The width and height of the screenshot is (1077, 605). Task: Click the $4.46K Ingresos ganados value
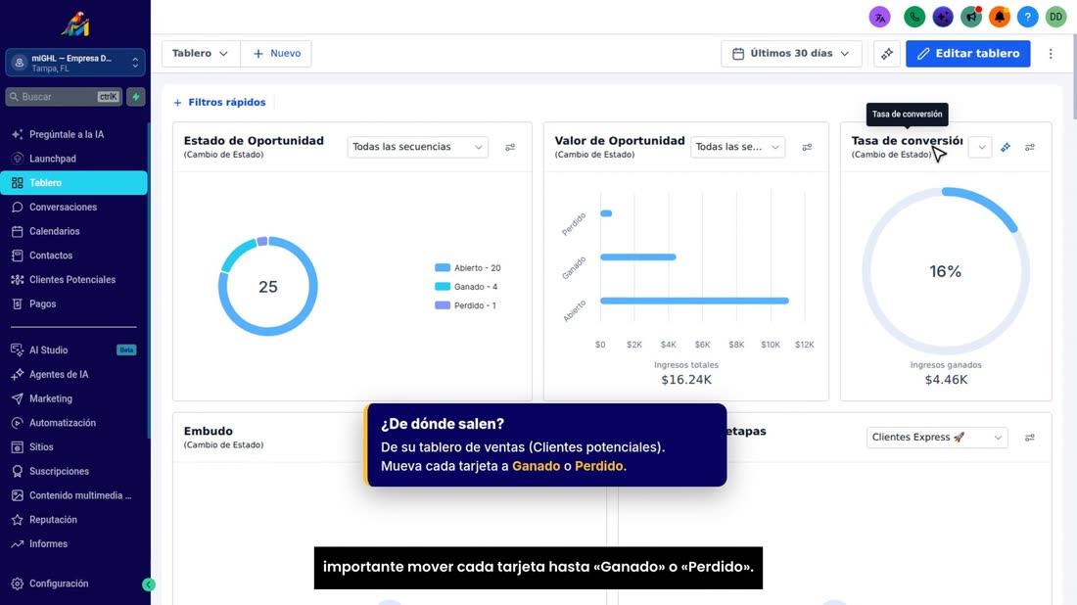(x=946, y=380)
